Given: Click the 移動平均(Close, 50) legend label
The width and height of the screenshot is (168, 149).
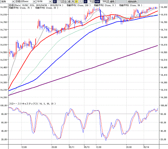Looking at the screenshot, I should pyautogui.click(x=131, y=5).
